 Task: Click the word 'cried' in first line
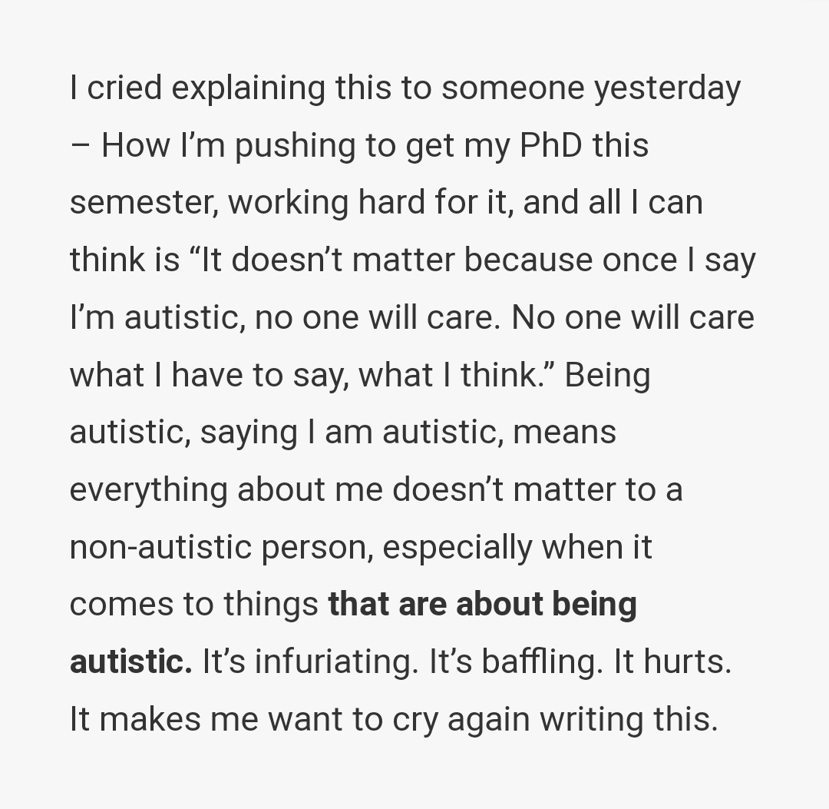[124, 88]
